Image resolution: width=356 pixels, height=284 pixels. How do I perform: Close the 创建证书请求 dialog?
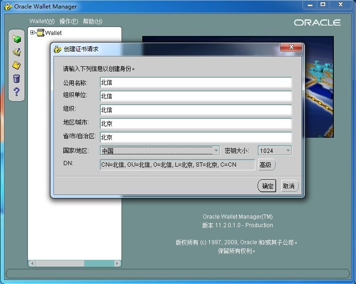click(291, 47)
